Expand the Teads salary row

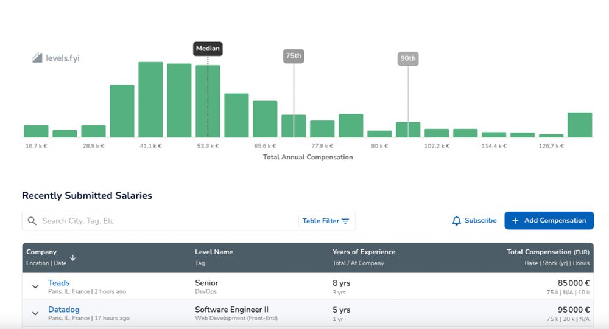(35, 286)
